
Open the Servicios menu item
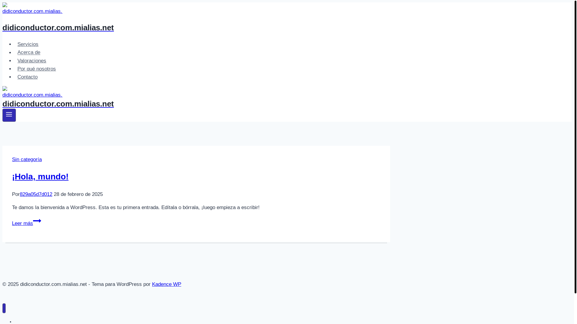28,44
